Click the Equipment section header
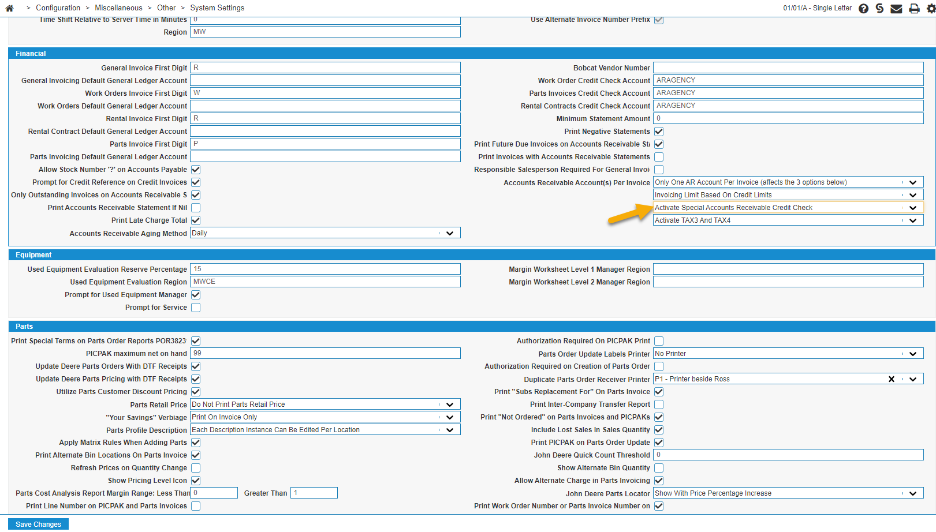Screen dimensions: 936x532 click(472, 254)
